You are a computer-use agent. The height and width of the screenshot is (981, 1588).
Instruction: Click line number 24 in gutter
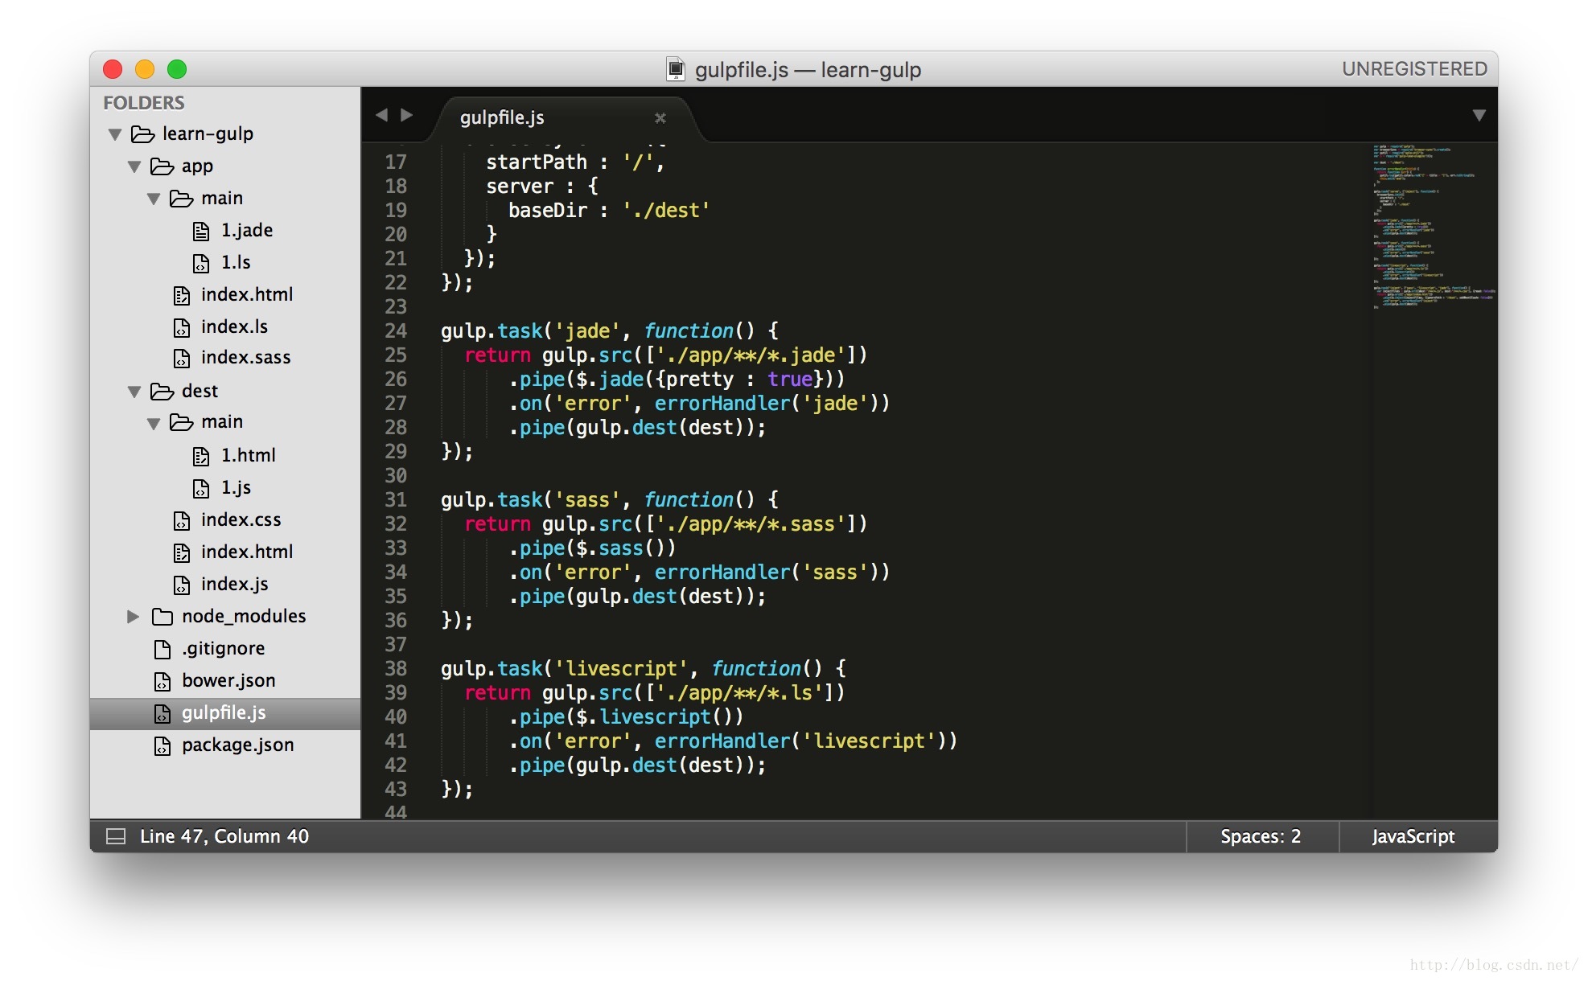point(396,330)
